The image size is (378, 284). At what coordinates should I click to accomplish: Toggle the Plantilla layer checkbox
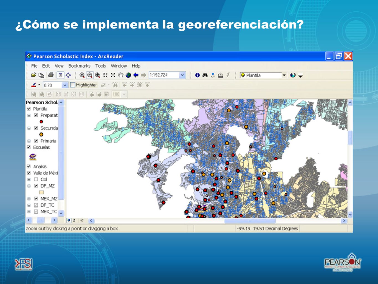coord(29,109)
